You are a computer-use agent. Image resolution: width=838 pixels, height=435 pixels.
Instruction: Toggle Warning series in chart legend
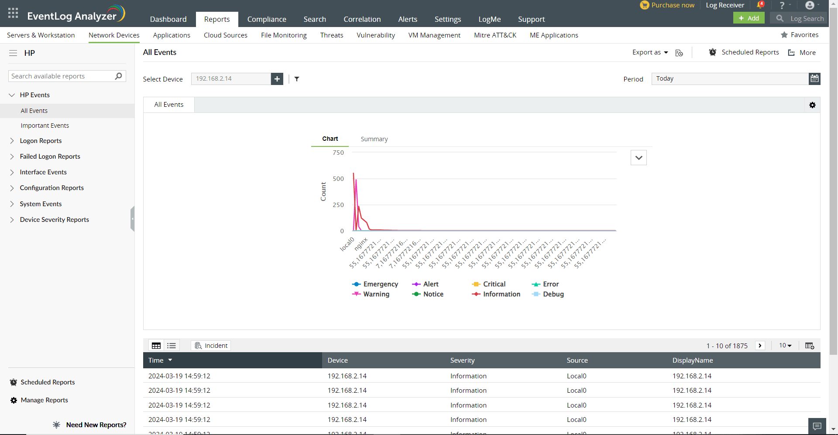tap(371, 294)
